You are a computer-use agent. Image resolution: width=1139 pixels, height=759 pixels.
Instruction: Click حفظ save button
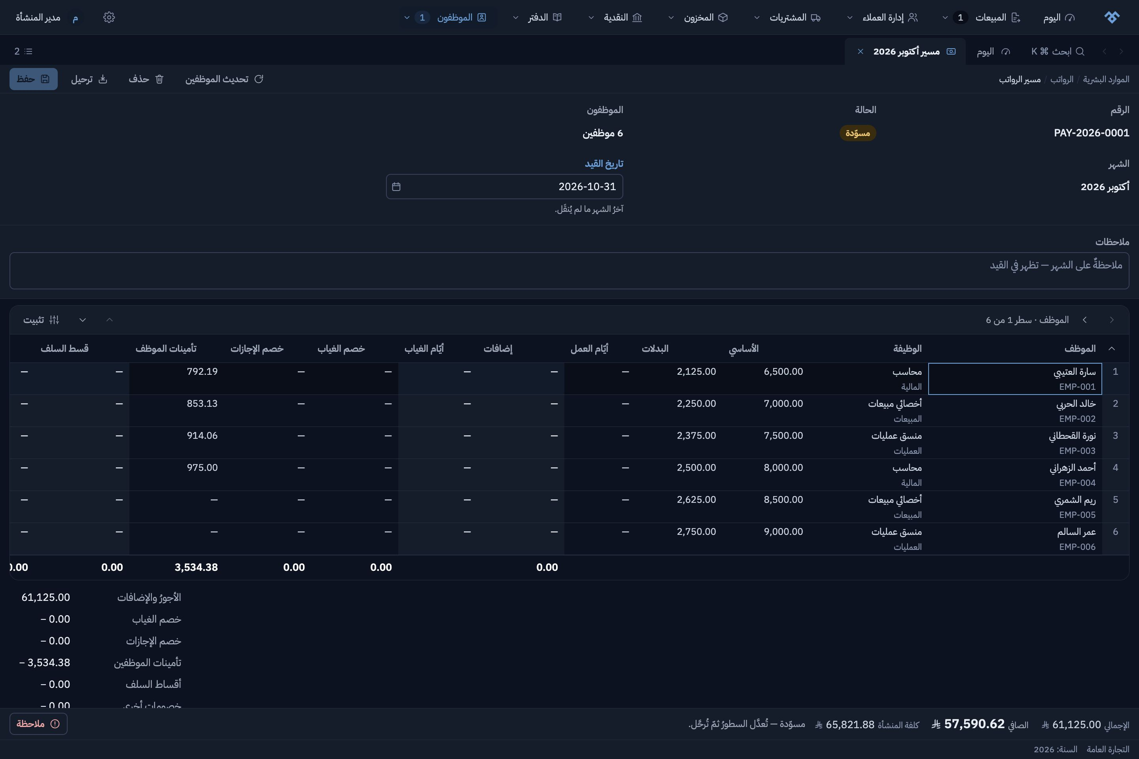(x=33, y=79)
